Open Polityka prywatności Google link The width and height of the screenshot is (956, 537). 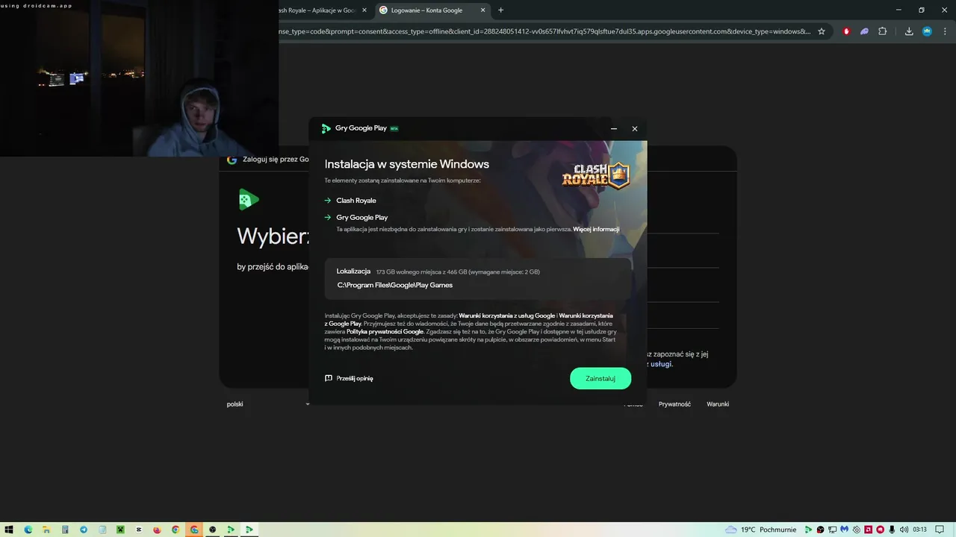pos(385,331)
